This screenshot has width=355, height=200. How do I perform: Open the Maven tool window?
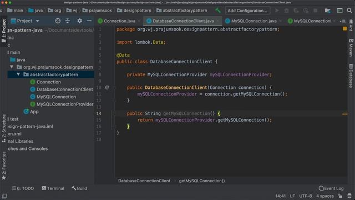point(351,48)
